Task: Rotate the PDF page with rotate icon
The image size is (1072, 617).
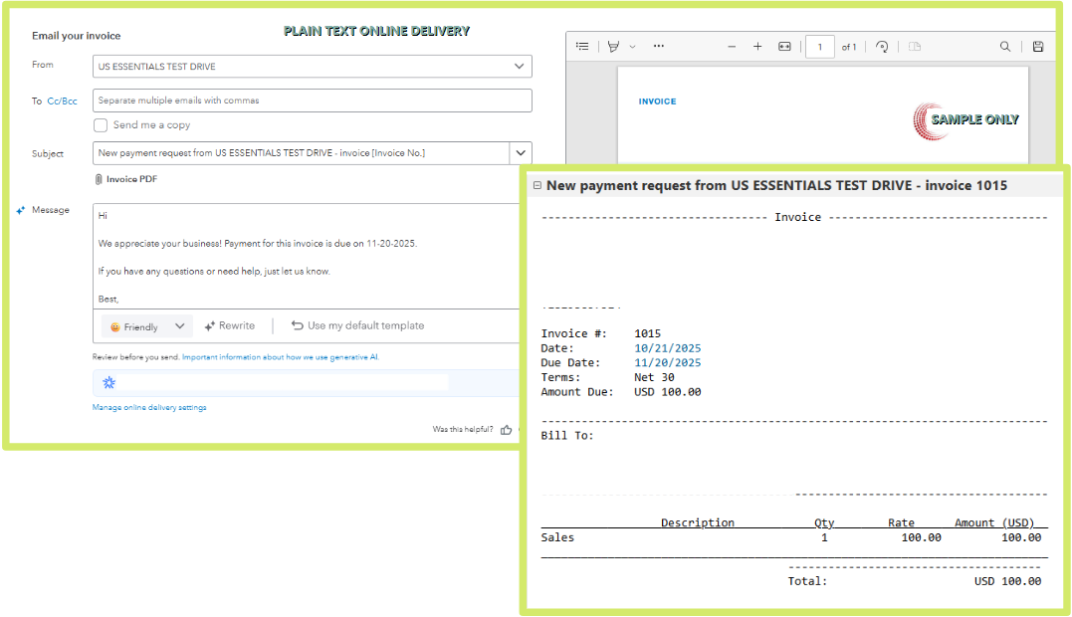Action: pos(882,47)
